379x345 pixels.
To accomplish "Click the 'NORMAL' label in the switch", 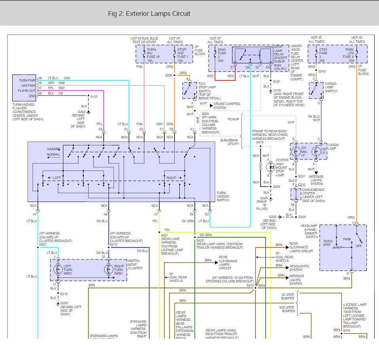I will coord(53,154).
